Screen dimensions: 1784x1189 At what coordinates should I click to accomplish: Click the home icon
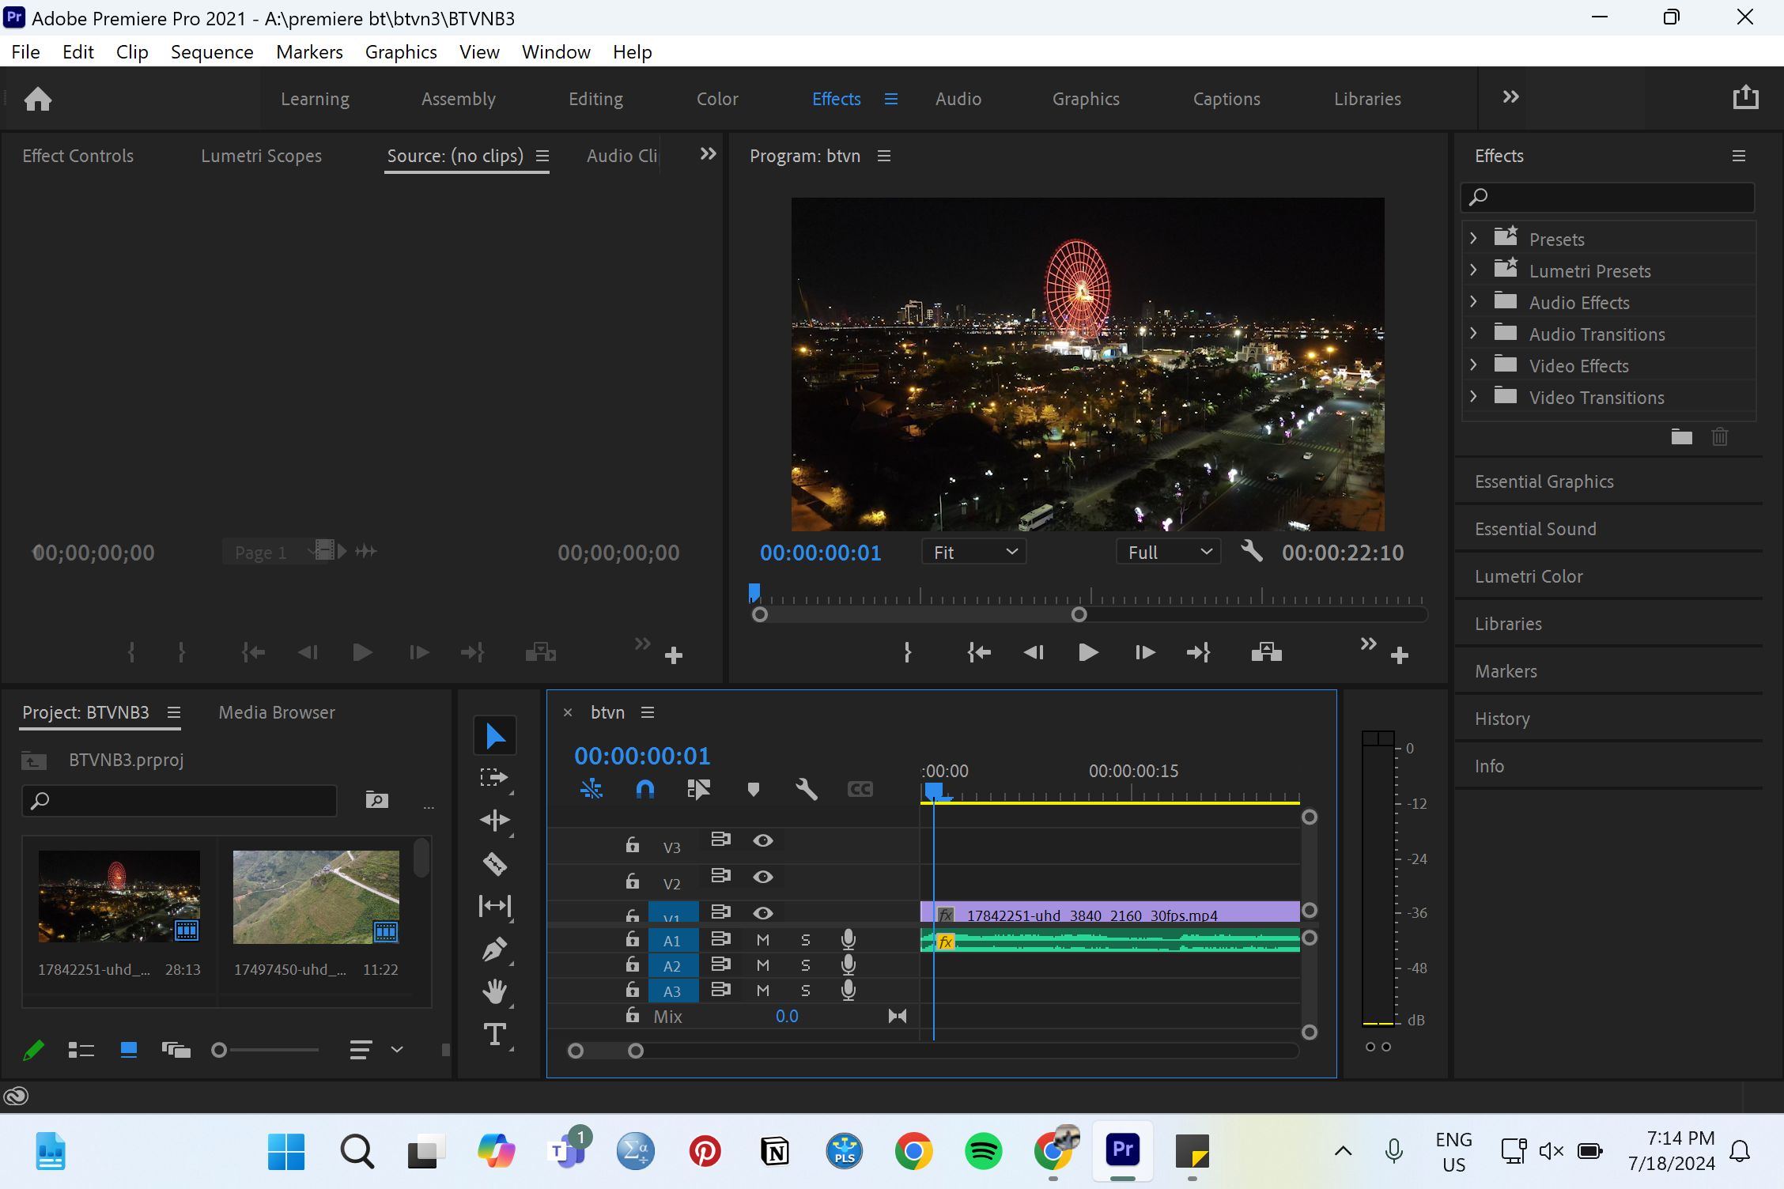tap(38, 99)
